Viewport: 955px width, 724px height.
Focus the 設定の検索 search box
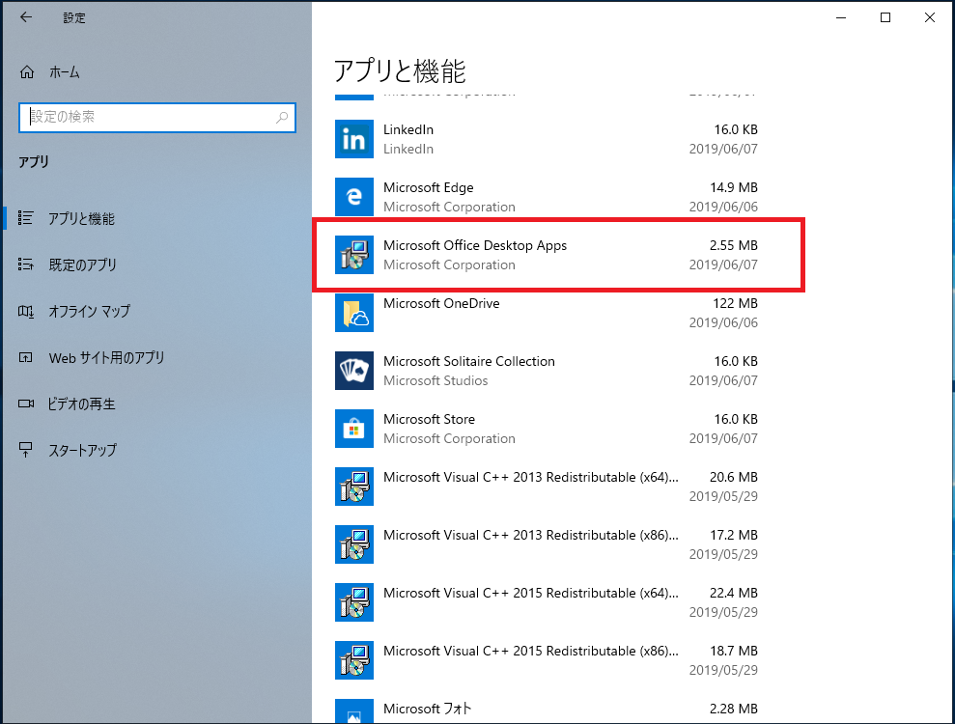coord(157,118)
